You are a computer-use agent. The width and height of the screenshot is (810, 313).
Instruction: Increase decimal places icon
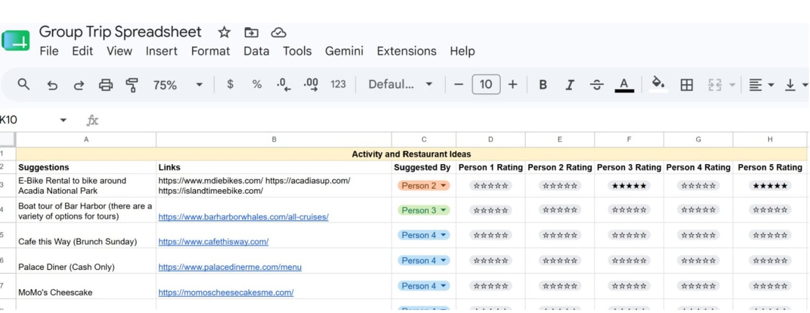click(x=311, y=85)
